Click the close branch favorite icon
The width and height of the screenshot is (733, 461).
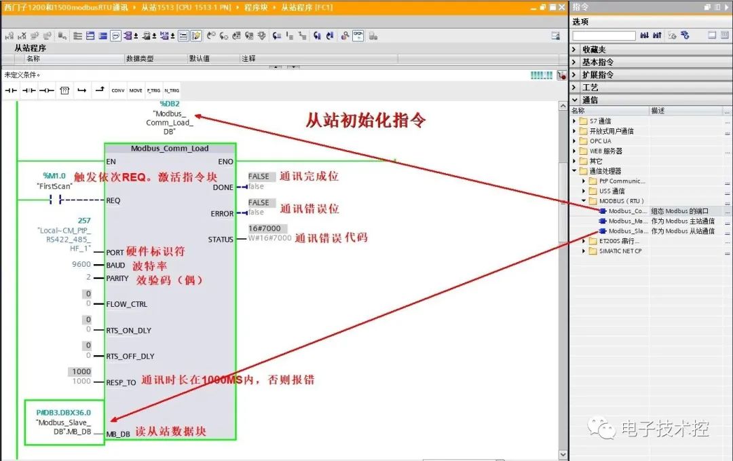pyautogui.click(x=100, y=90)
